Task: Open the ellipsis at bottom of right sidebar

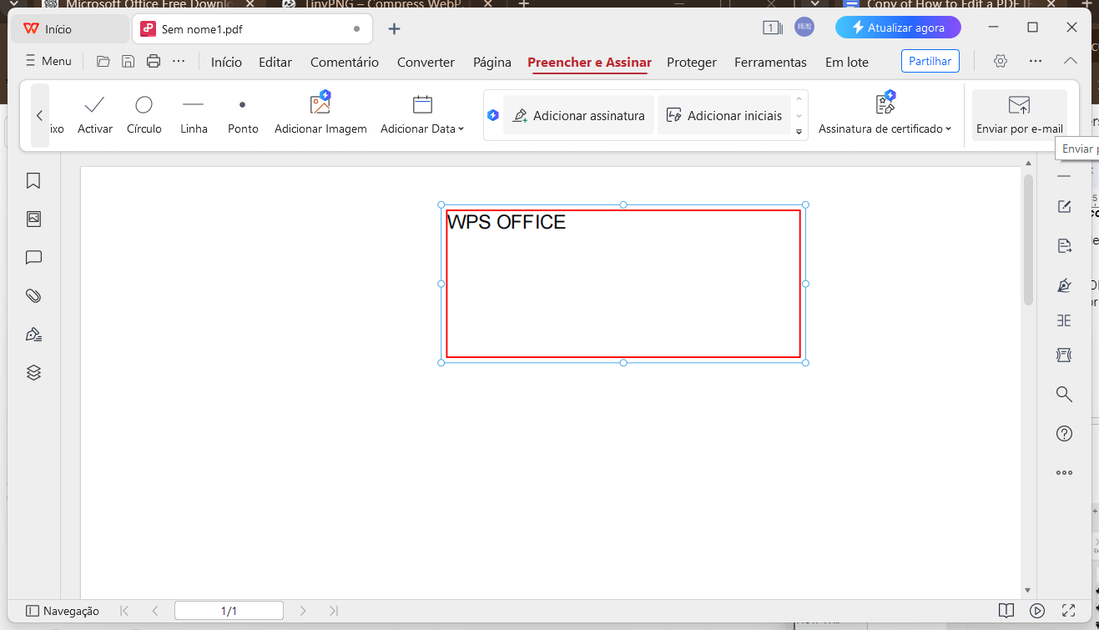Action: click(x=1064, y=472)
